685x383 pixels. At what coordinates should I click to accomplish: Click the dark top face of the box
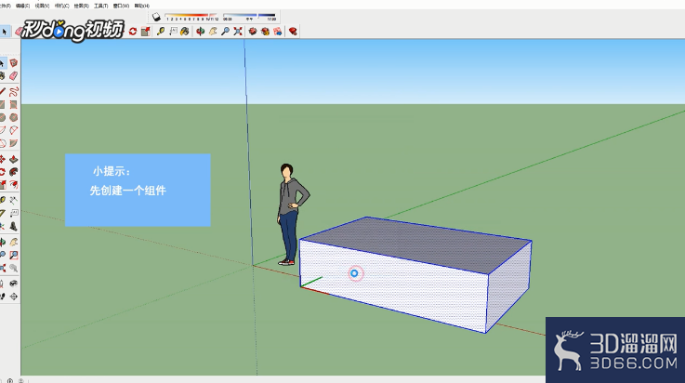click(x=415, y=244)
